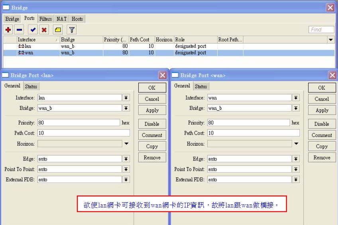Screen dimensions: 338x225
Task: Open Point To Point dropdown in lan dialog
Action: click(126, 169)
